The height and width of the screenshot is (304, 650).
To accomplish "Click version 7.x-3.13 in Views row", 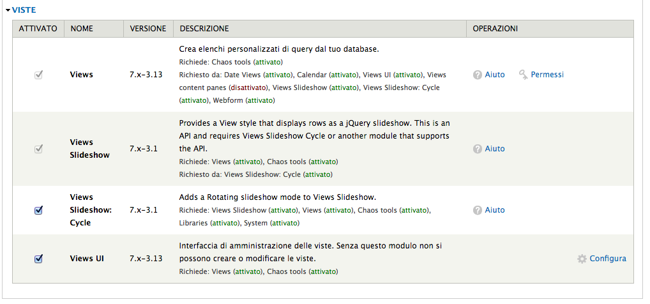I will tap(146, 75).
